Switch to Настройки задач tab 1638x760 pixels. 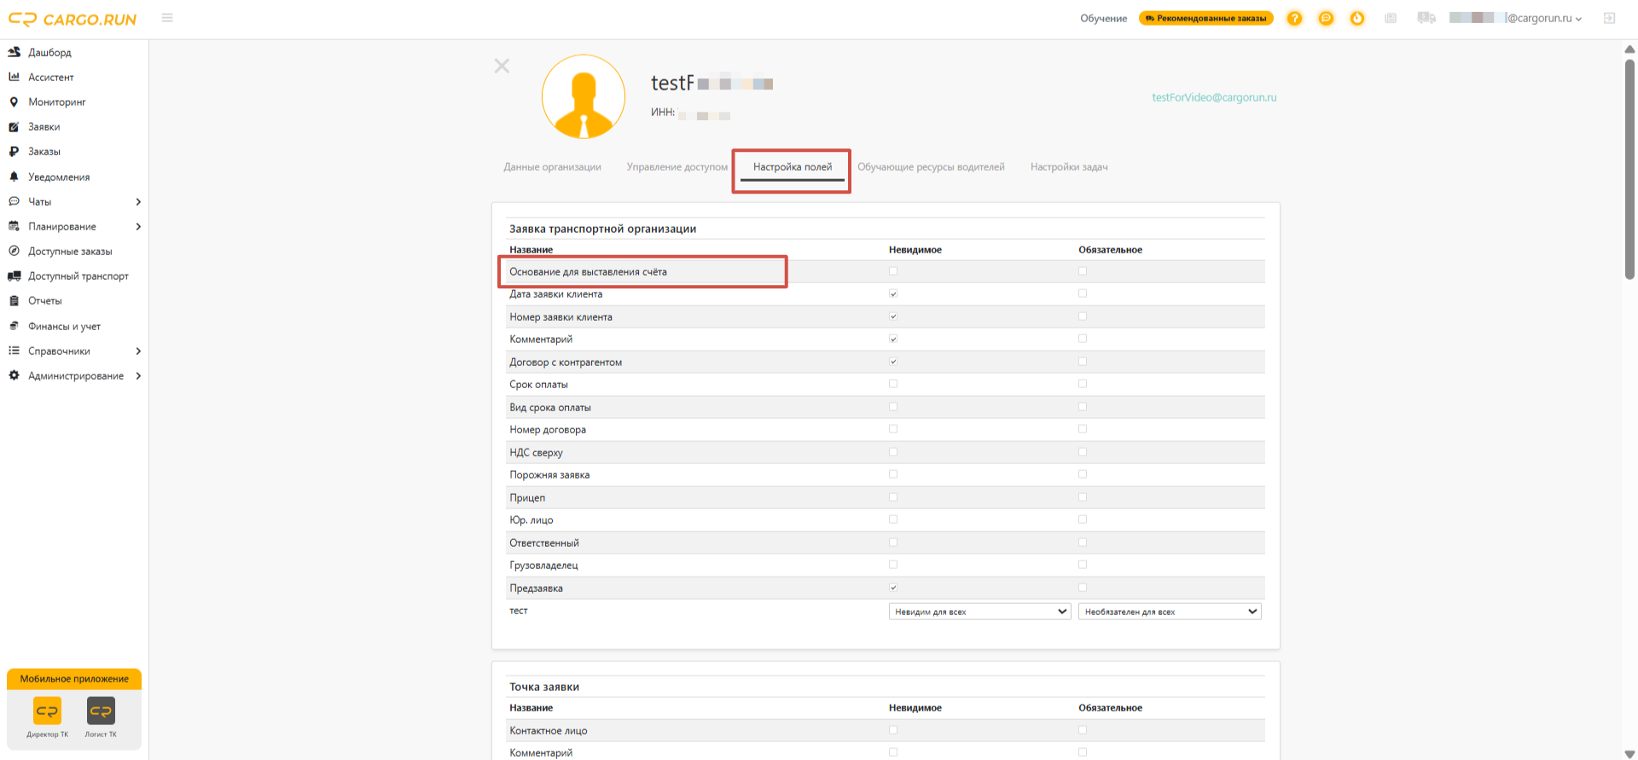(1069, 167)
